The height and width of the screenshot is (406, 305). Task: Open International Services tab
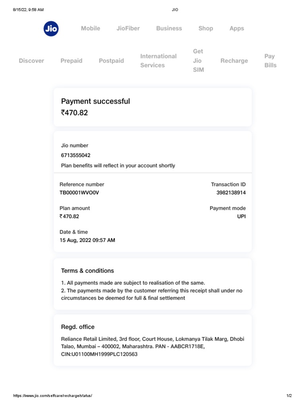(x=158, y=61)
